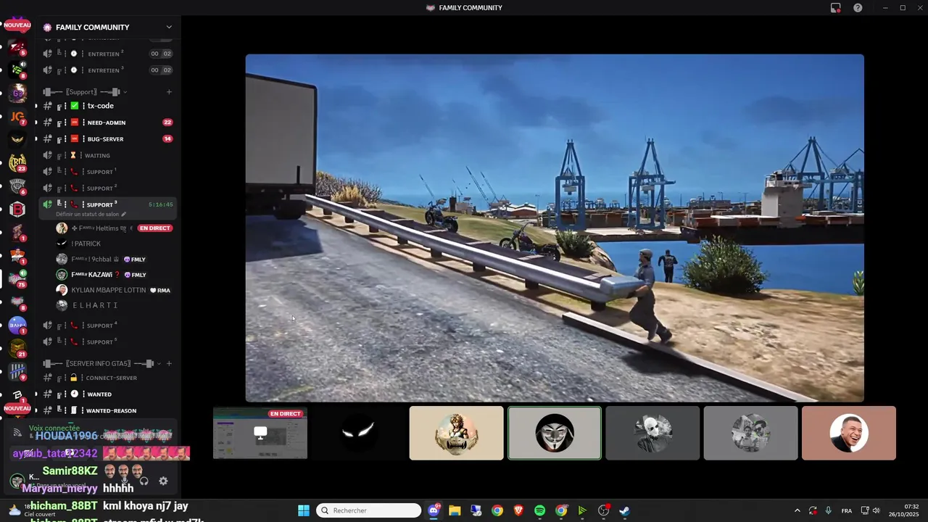
Task: Select the laughing man participant tile
Action: 849,433
